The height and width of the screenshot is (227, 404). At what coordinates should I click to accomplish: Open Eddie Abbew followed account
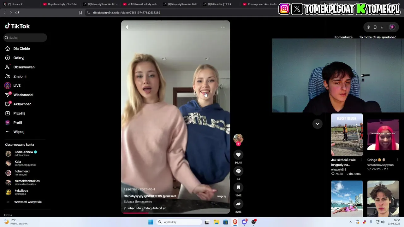[x=21, y=154]
